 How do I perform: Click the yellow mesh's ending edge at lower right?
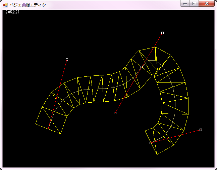pyautogui.click(x=151, y=142)
